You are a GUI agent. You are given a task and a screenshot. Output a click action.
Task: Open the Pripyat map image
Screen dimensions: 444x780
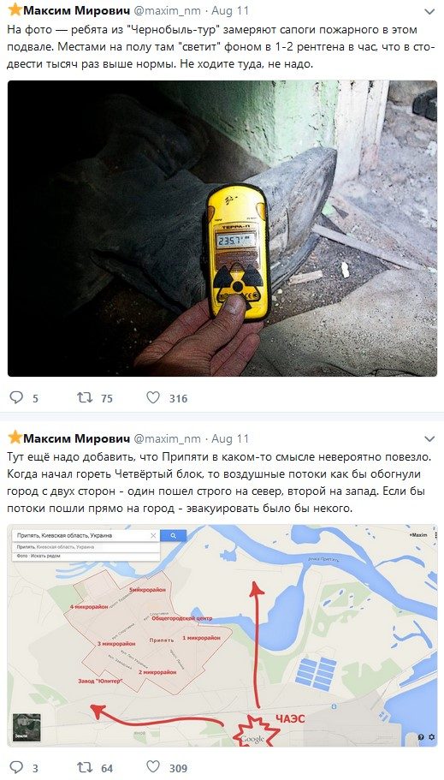click(x=222, y=636)
